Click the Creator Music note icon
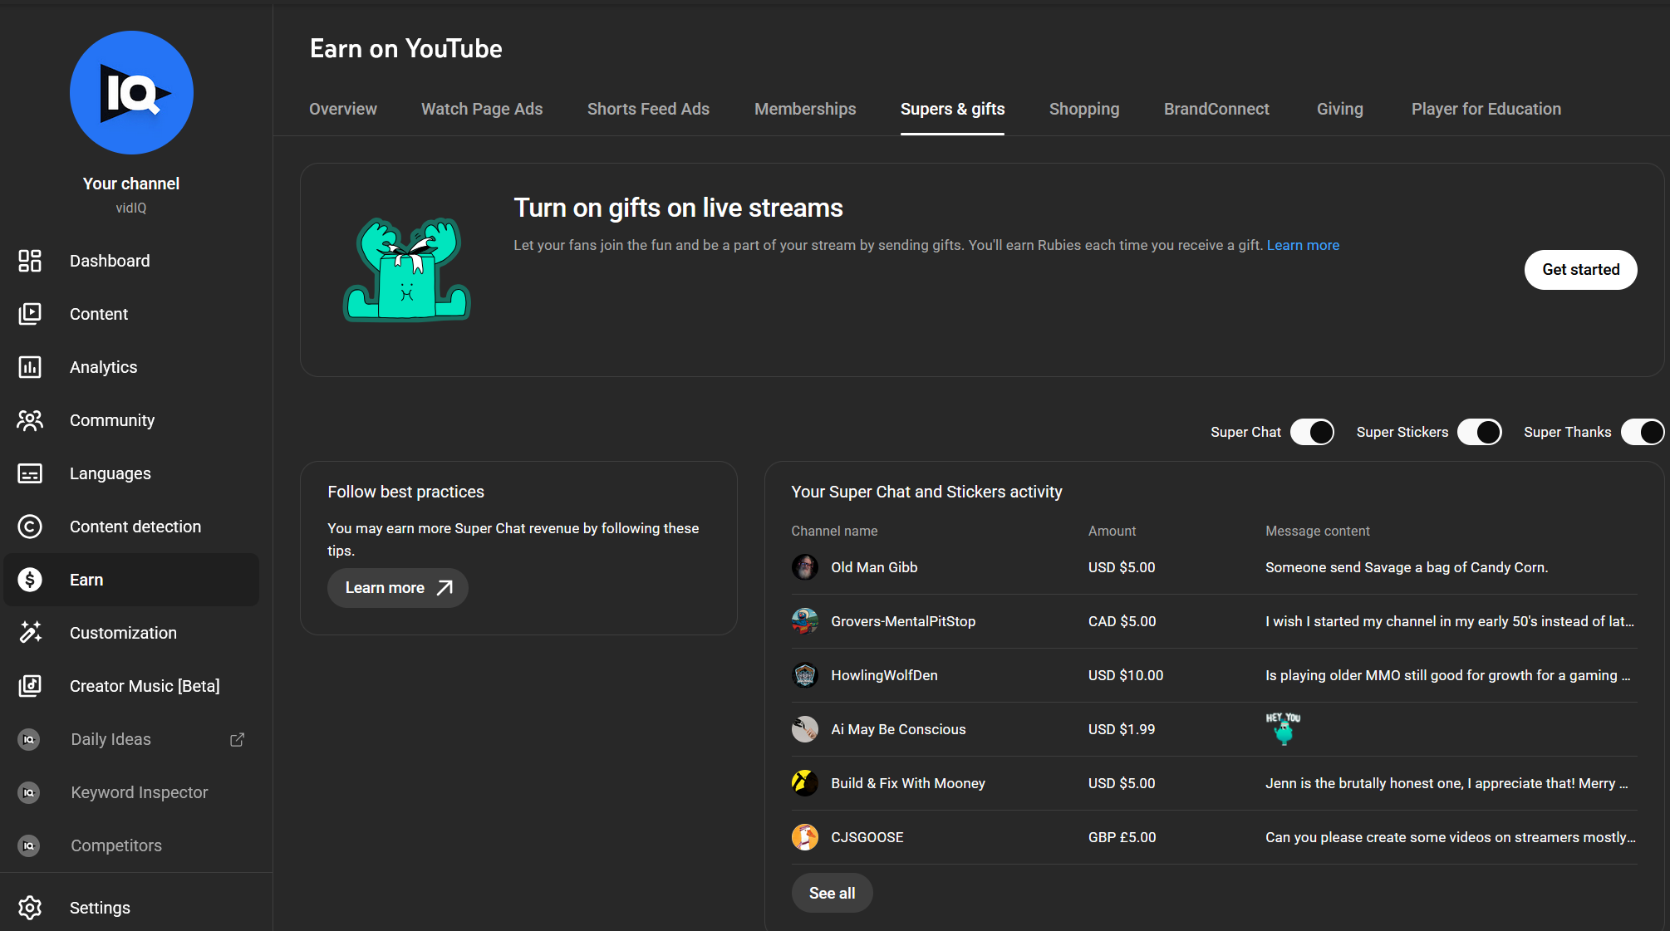The image size is (1670, 931). tap(30, 686)
